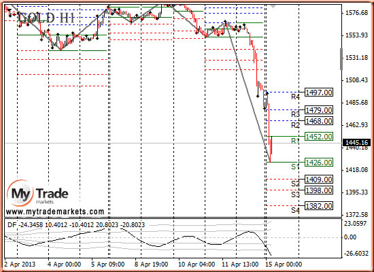
Task: Click the S2 support text label
Action: (295, 184)
